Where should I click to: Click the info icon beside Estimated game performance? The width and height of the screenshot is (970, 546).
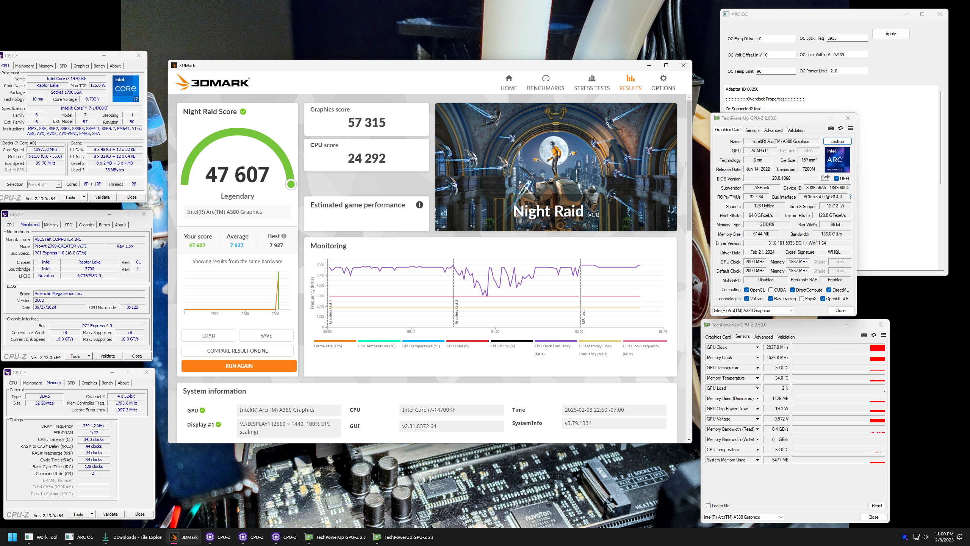click(x=419, y=205)
